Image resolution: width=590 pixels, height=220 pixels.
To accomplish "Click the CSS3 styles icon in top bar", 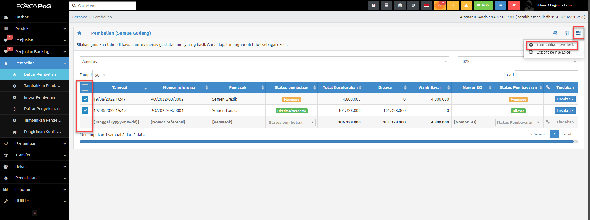I will tap(413, 6).
